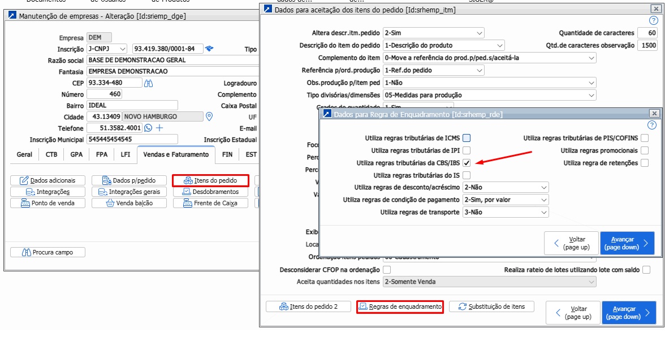Open Inscrição J-CNPJ dropdown
The image size is (665, 337).
coord(107,49)
